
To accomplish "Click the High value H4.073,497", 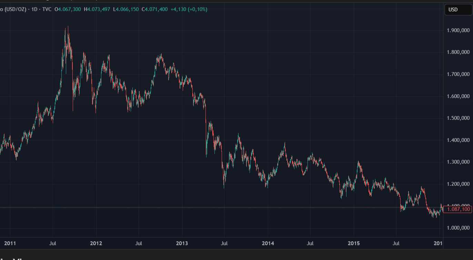I will click(97, 9).
